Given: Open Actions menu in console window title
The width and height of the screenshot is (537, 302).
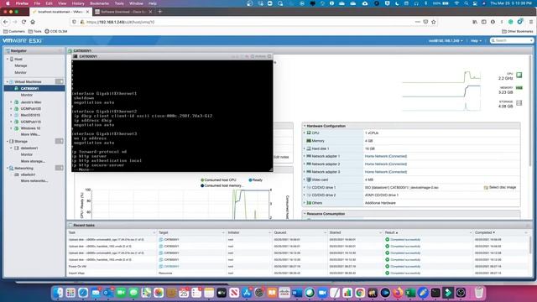Looking at the screenshot, I should pyautogui.click(x=258, y=56).
